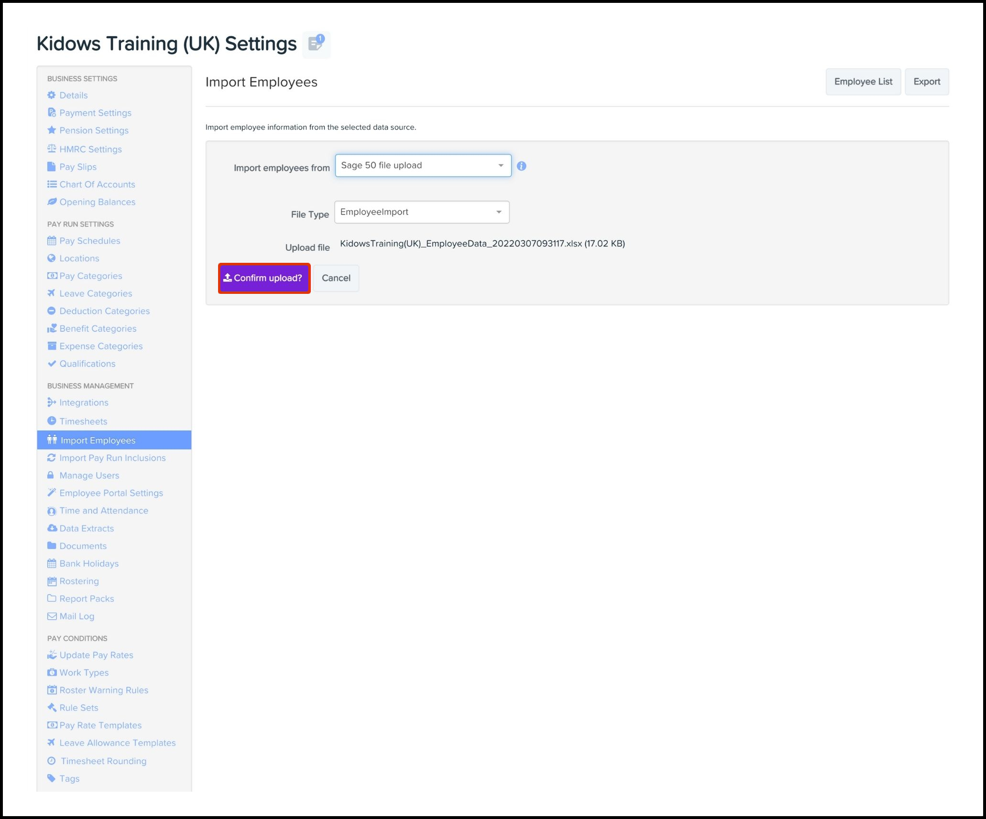This screenshot has height=819, width=986.
Task: Click the gear icon next to Details
Action: (x=52, y=95)
